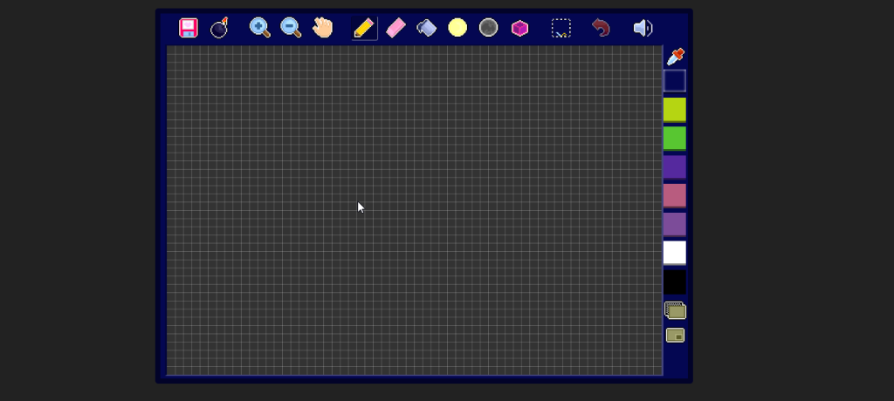This screenshot has height=401, width=894.
Task: Select the deep purple color swatch
Action: (x=675, y=167)
